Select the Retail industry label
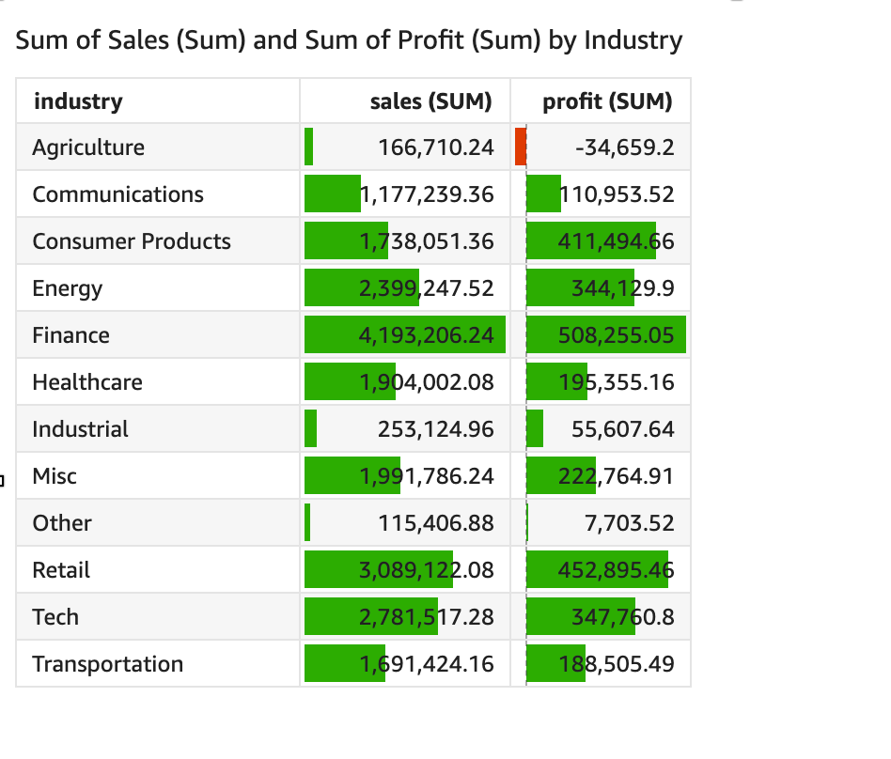The image size is (891, 759). (61, 570)
